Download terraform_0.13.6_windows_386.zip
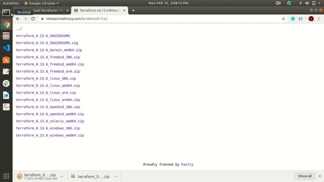The width and height of the screenshot is (324, 182). click(48, 128)
